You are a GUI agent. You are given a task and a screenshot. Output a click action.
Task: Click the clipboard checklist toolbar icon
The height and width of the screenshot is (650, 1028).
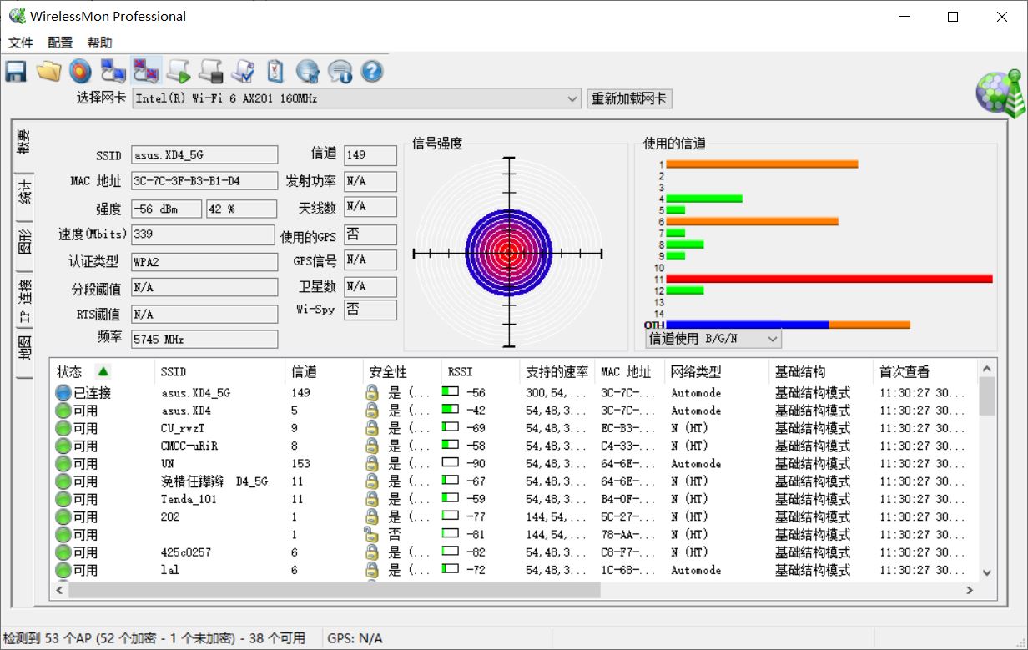275,72
